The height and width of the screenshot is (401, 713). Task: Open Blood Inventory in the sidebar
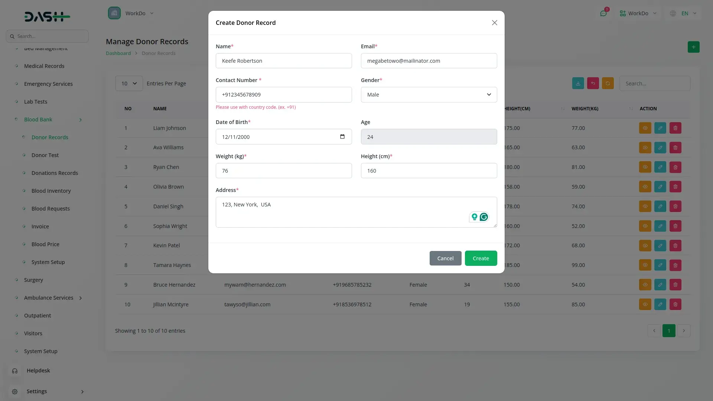[51, 191]
